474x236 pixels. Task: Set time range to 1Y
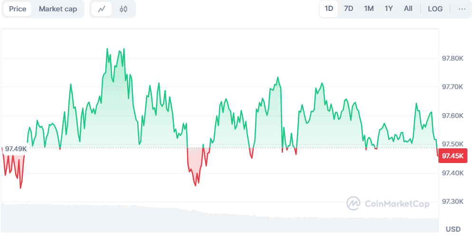tap(389, 9)
